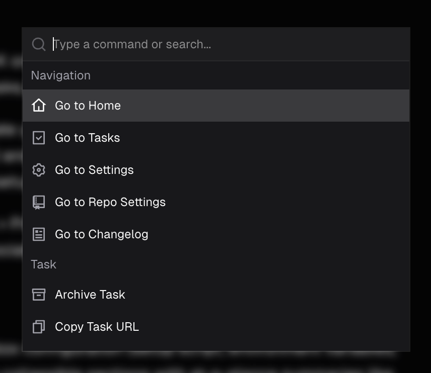Click the house icon for Home
This screenshot has width=431, height=373.
click(x=39, y=106)
